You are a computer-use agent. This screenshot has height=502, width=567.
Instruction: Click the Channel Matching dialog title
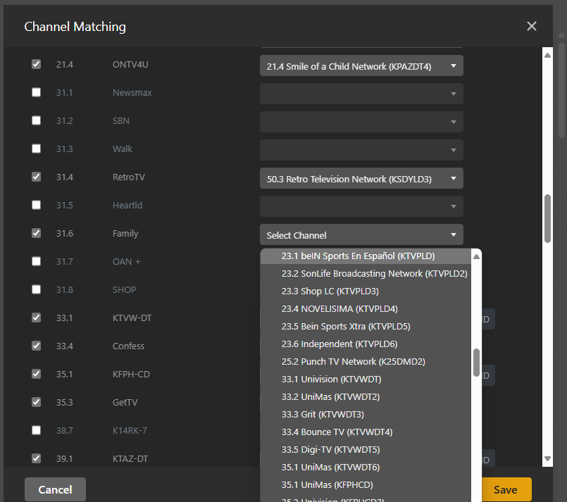click(x=75, y=27)
